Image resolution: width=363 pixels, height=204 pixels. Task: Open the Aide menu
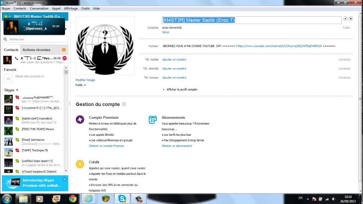coord(96,8)
